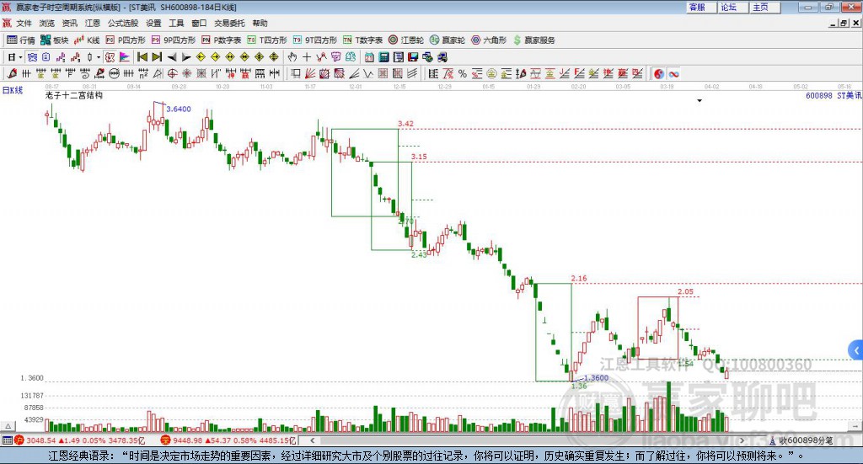Open the calculator icon in toolbar
863x464 pixels.
[x=383, y=57]
